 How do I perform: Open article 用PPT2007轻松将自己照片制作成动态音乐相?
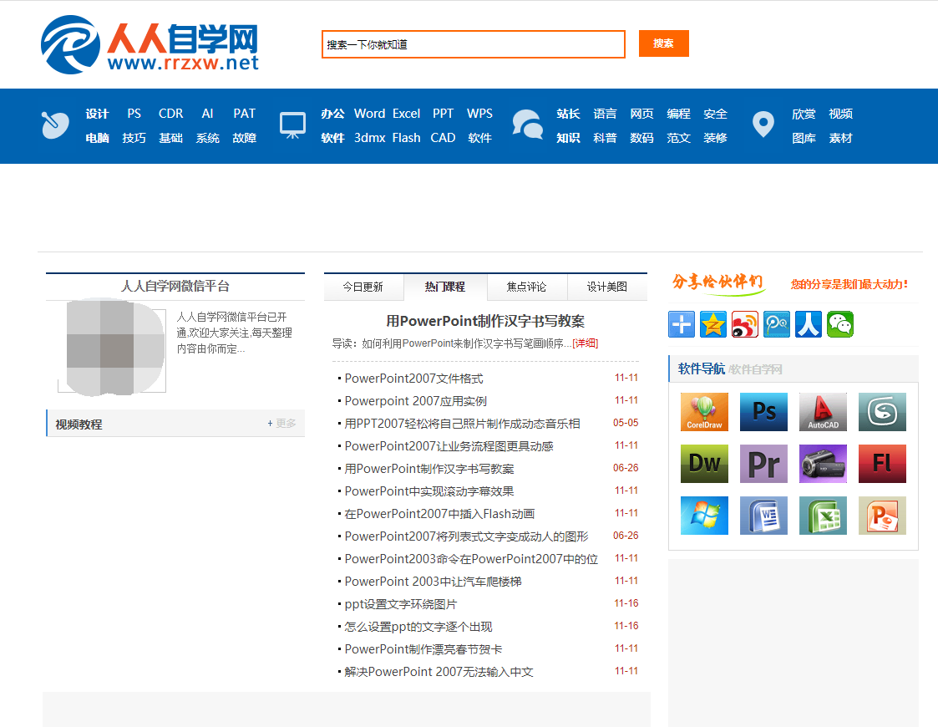tap(463, 424)
